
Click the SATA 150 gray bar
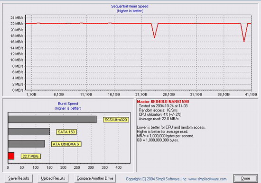pos(29,131)
